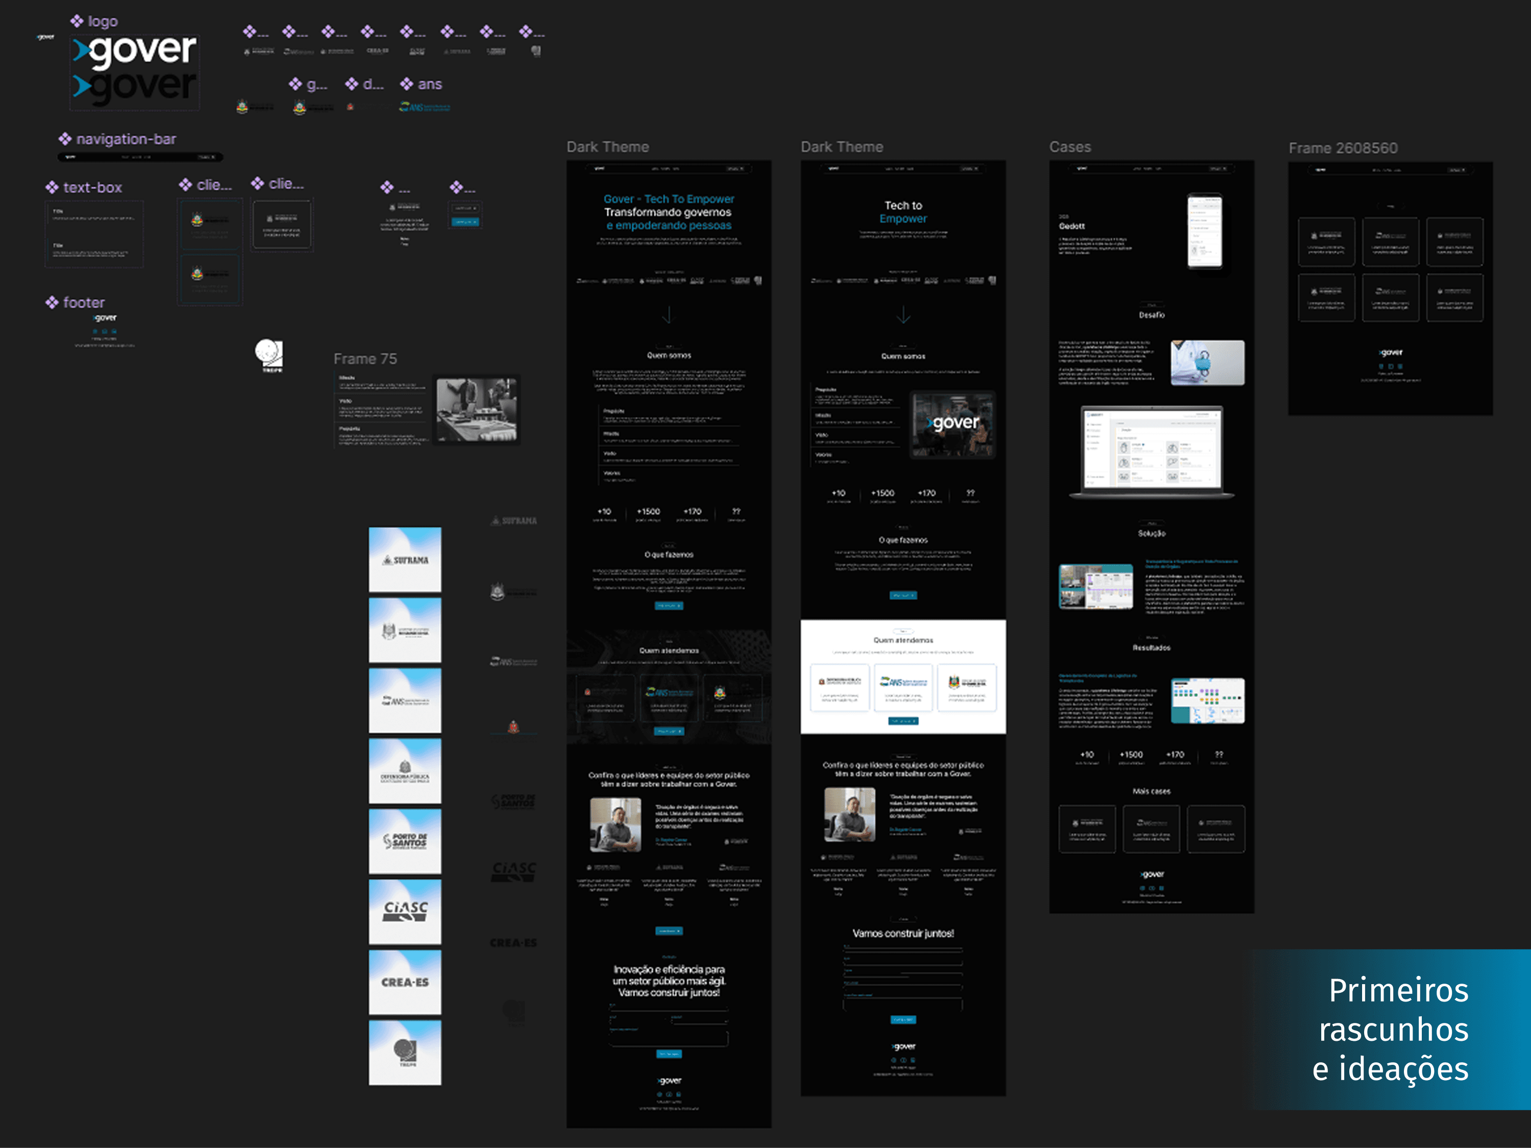Viewport: 1531px width, 1148px height.
Task: Select the footer component label
Action: [x=83, y=303]
